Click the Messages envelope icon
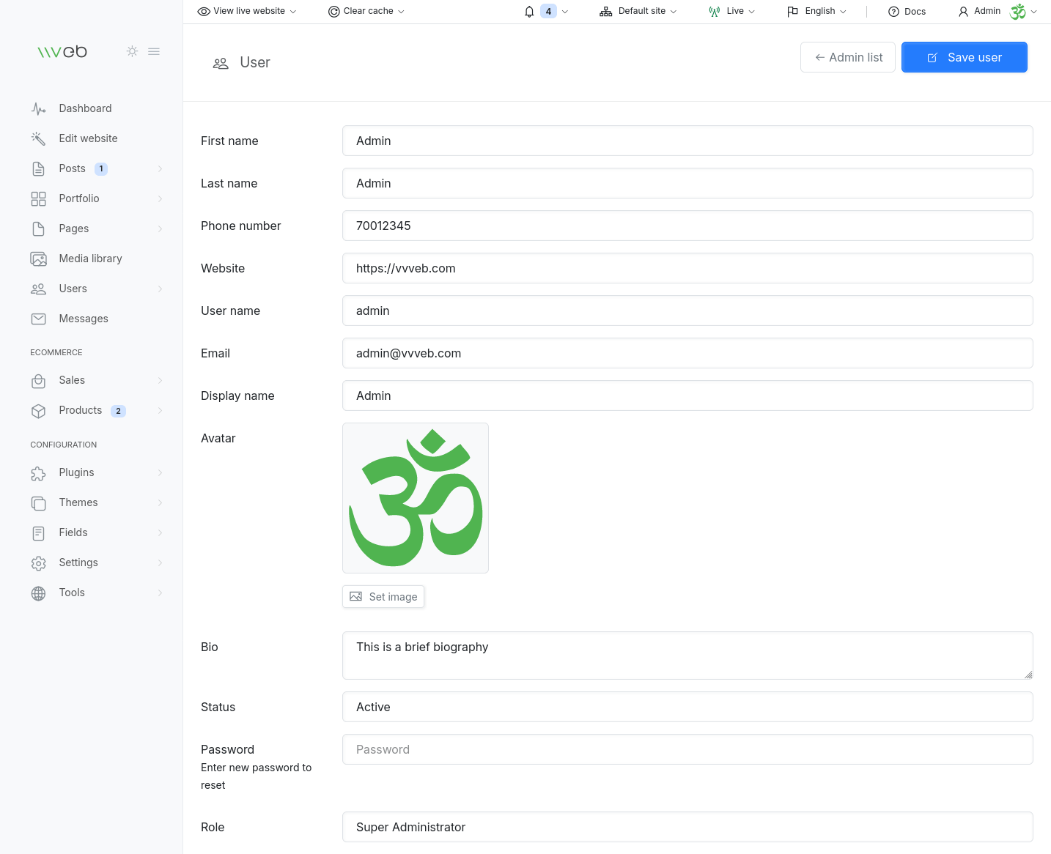Viewport: 1051px width, 854px height. [x=39, y=319]
